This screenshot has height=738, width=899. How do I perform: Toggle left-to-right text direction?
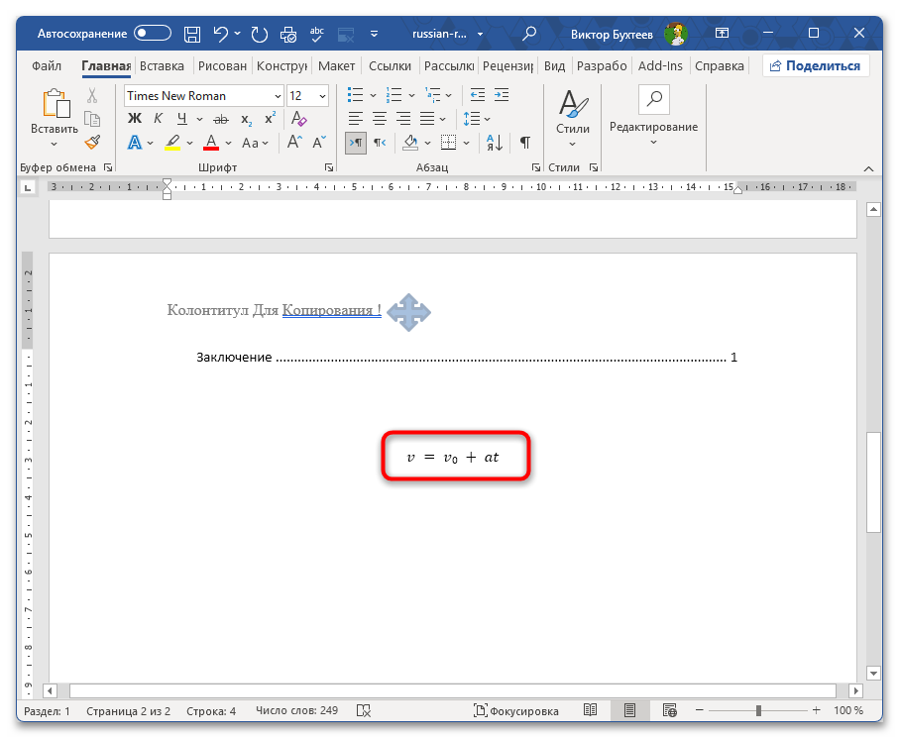tap(356, 142)
